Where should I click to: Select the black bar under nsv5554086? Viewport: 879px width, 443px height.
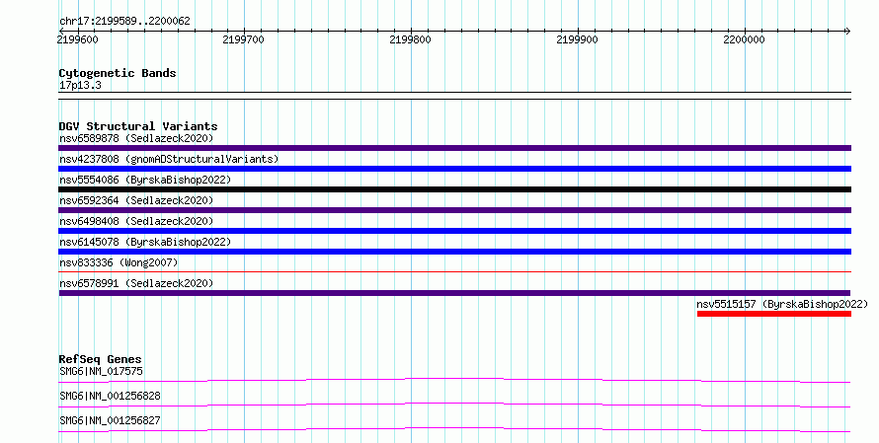point(454,189)
